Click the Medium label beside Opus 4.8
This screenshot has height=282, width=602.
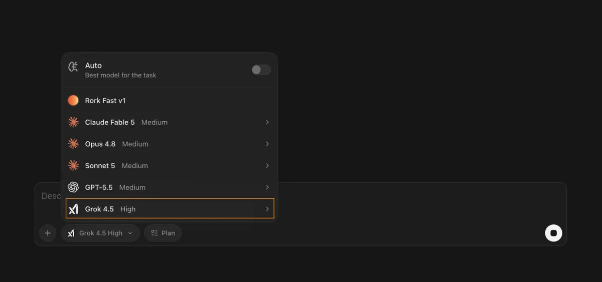click(135, 144)
